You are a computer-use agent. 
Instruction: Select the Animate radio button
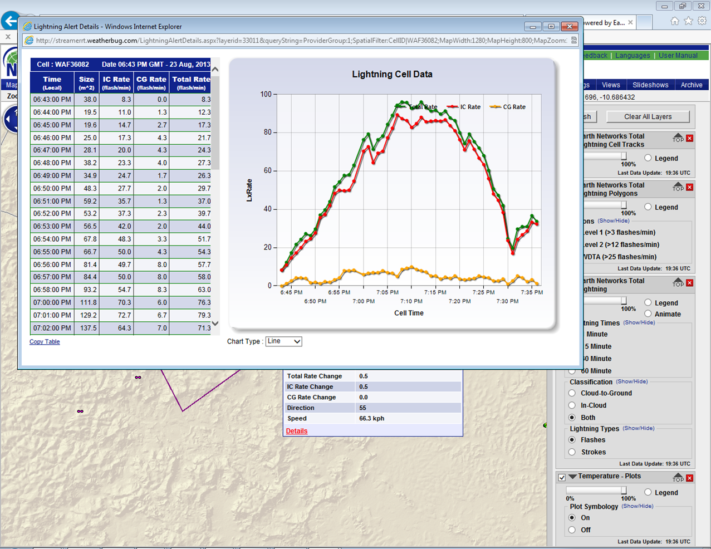(x=648, y=314)
